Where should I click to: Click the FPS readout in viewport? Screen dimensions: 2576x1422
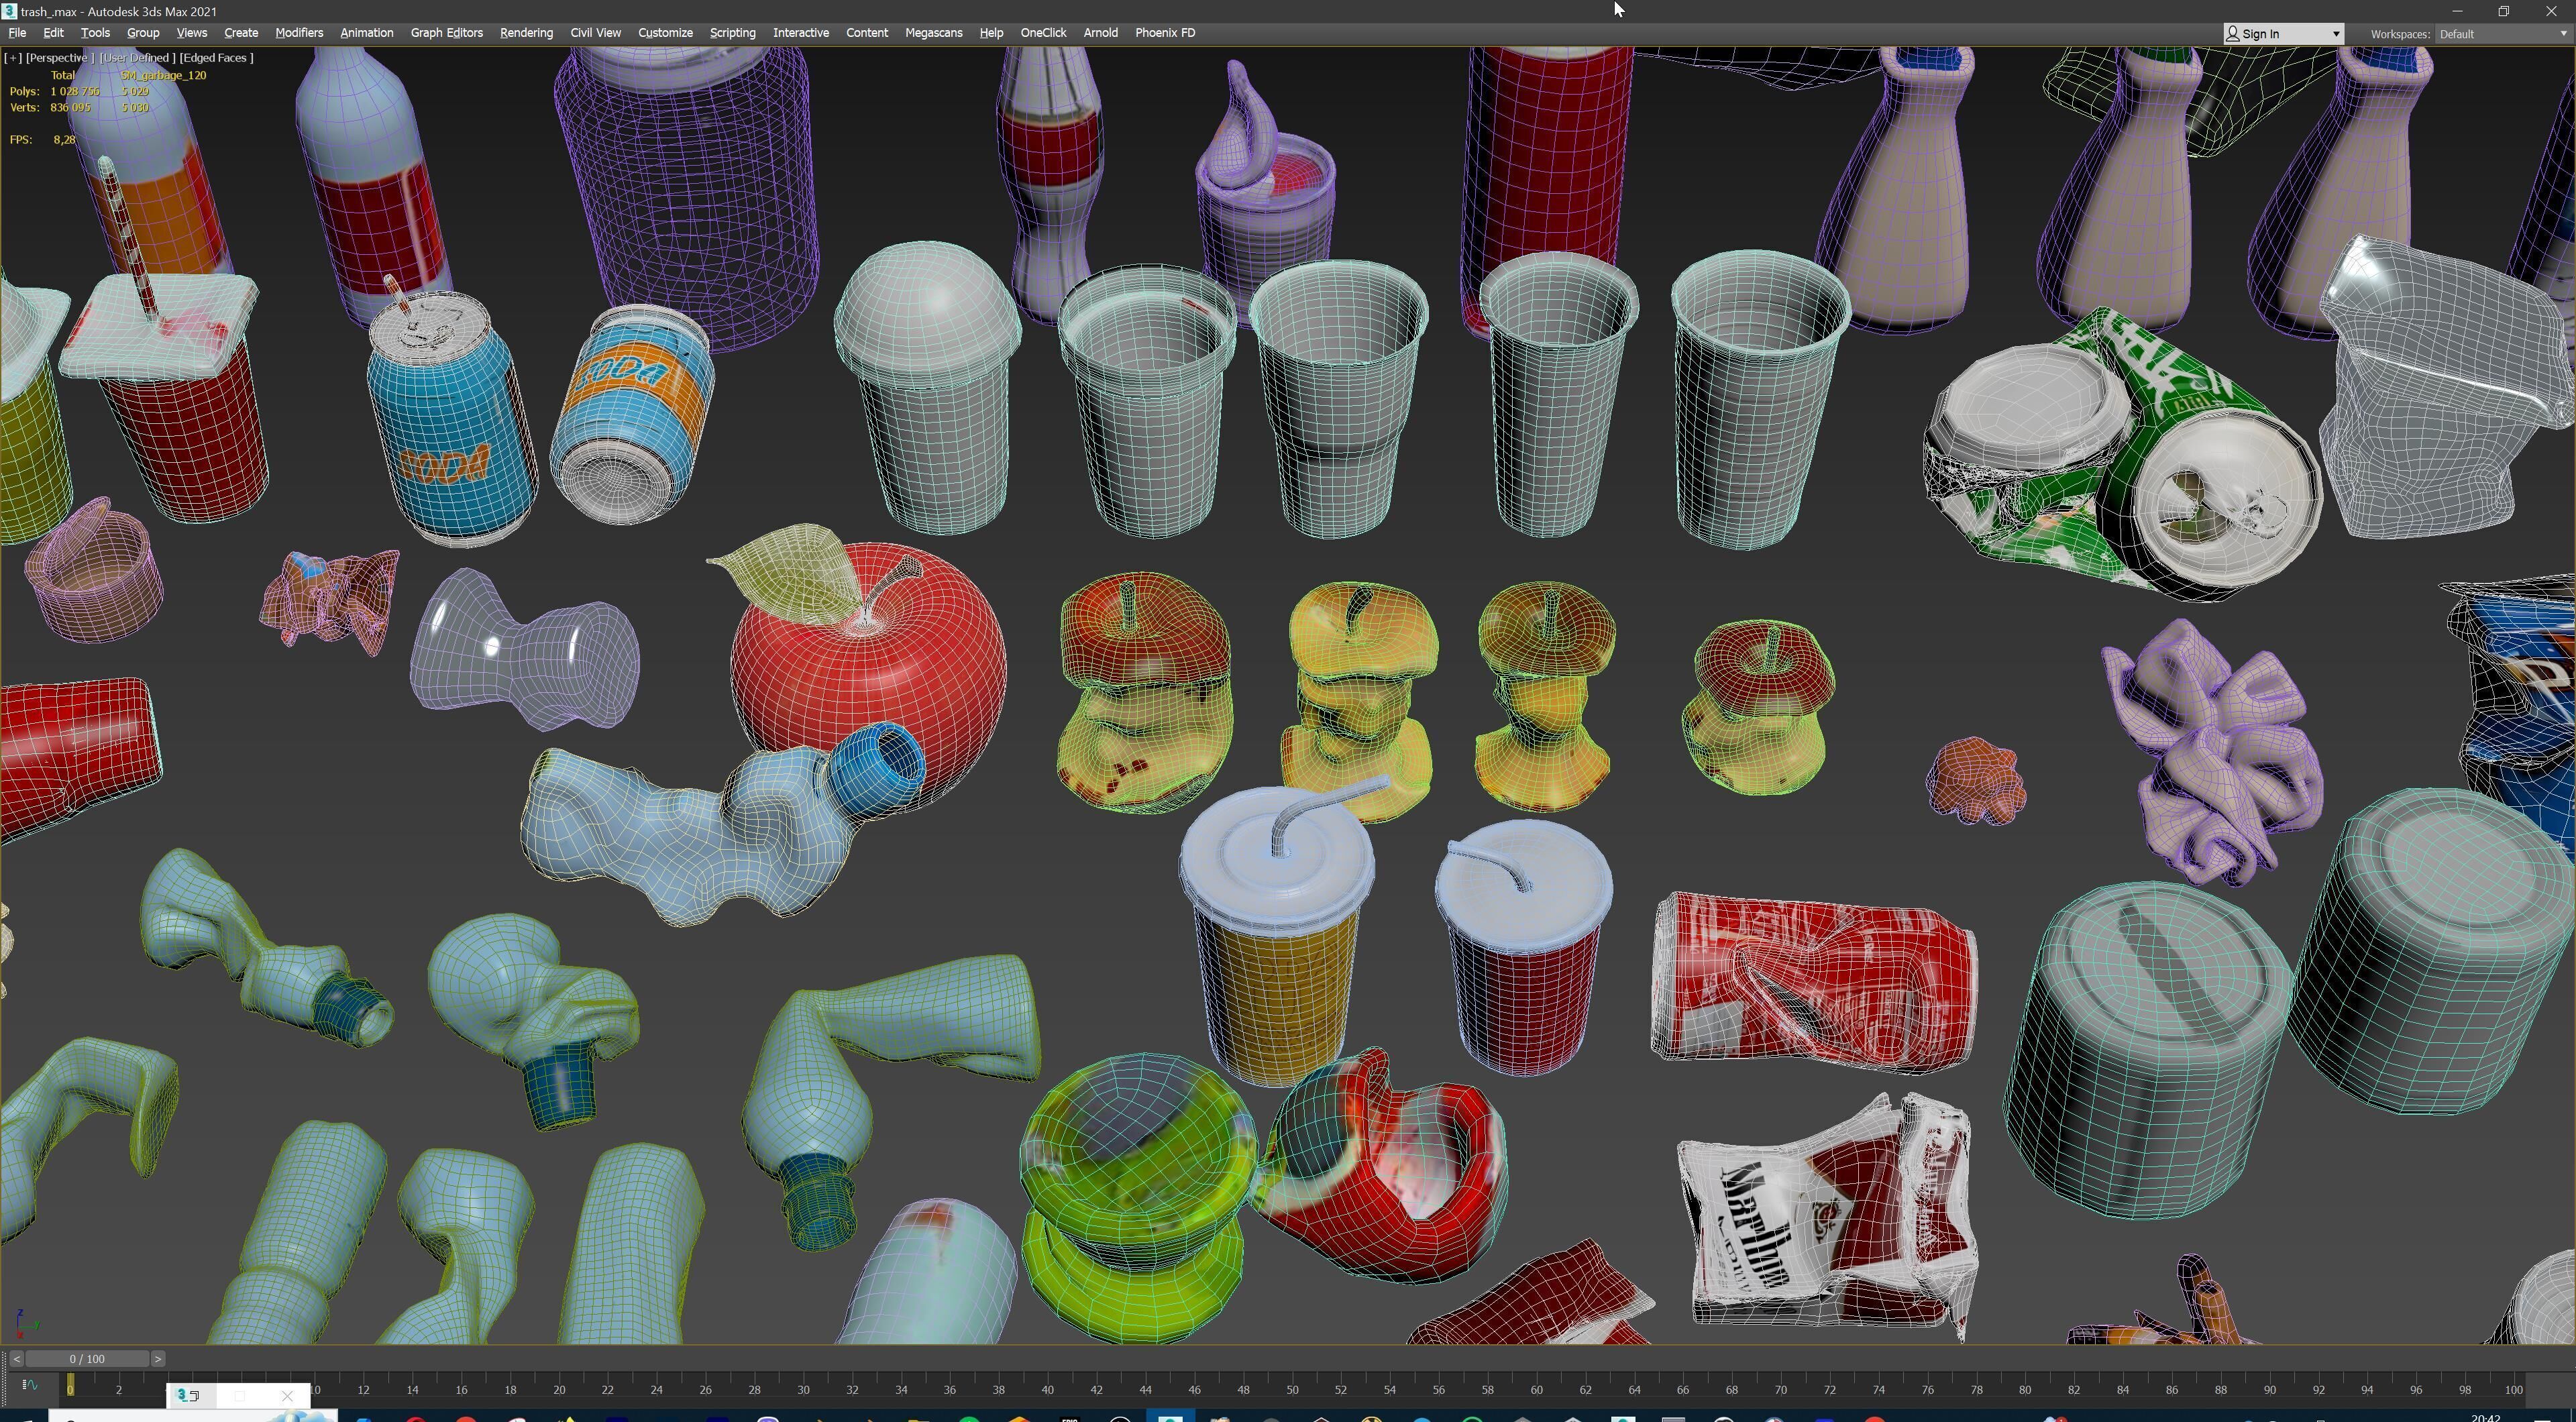[42, 139]
